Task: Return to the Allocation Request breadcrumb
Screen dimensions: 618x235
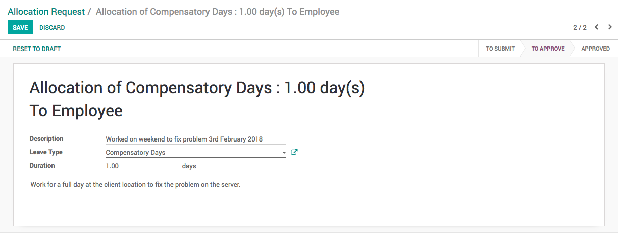Action: tap(46, 12)
